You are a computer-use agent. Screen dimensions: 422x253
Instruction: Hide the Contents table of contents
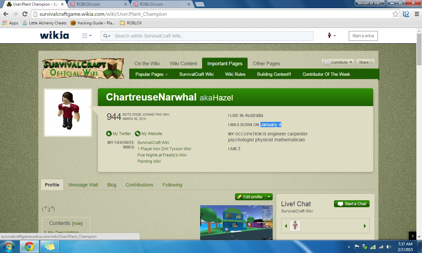(x=77, y=224)
